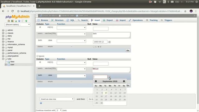199x112 pixels.
Task: Open the Export tab
Action: tap(108, 20)
